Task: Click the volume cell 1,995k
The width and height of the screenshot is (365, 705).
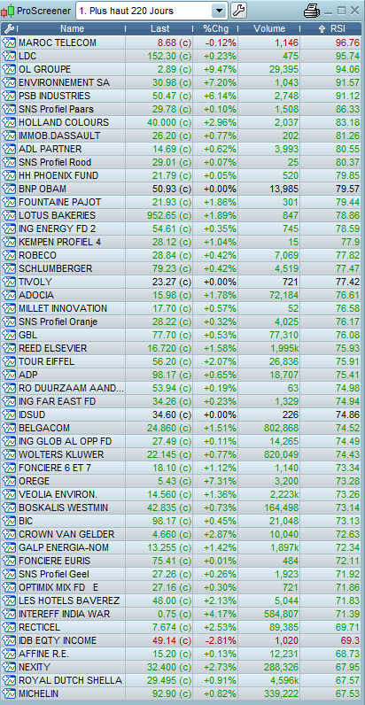Action: (284, 348)
